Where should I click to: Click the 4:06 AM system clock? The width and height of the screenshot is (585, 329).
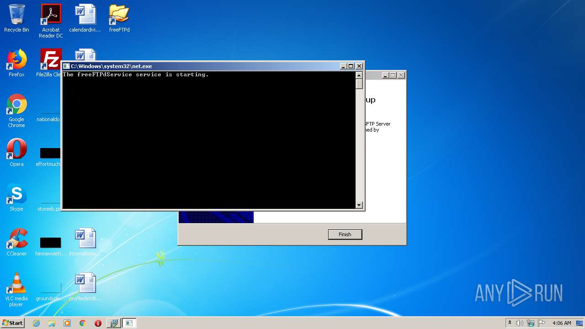pyautogui.click(x=562, y=323)
